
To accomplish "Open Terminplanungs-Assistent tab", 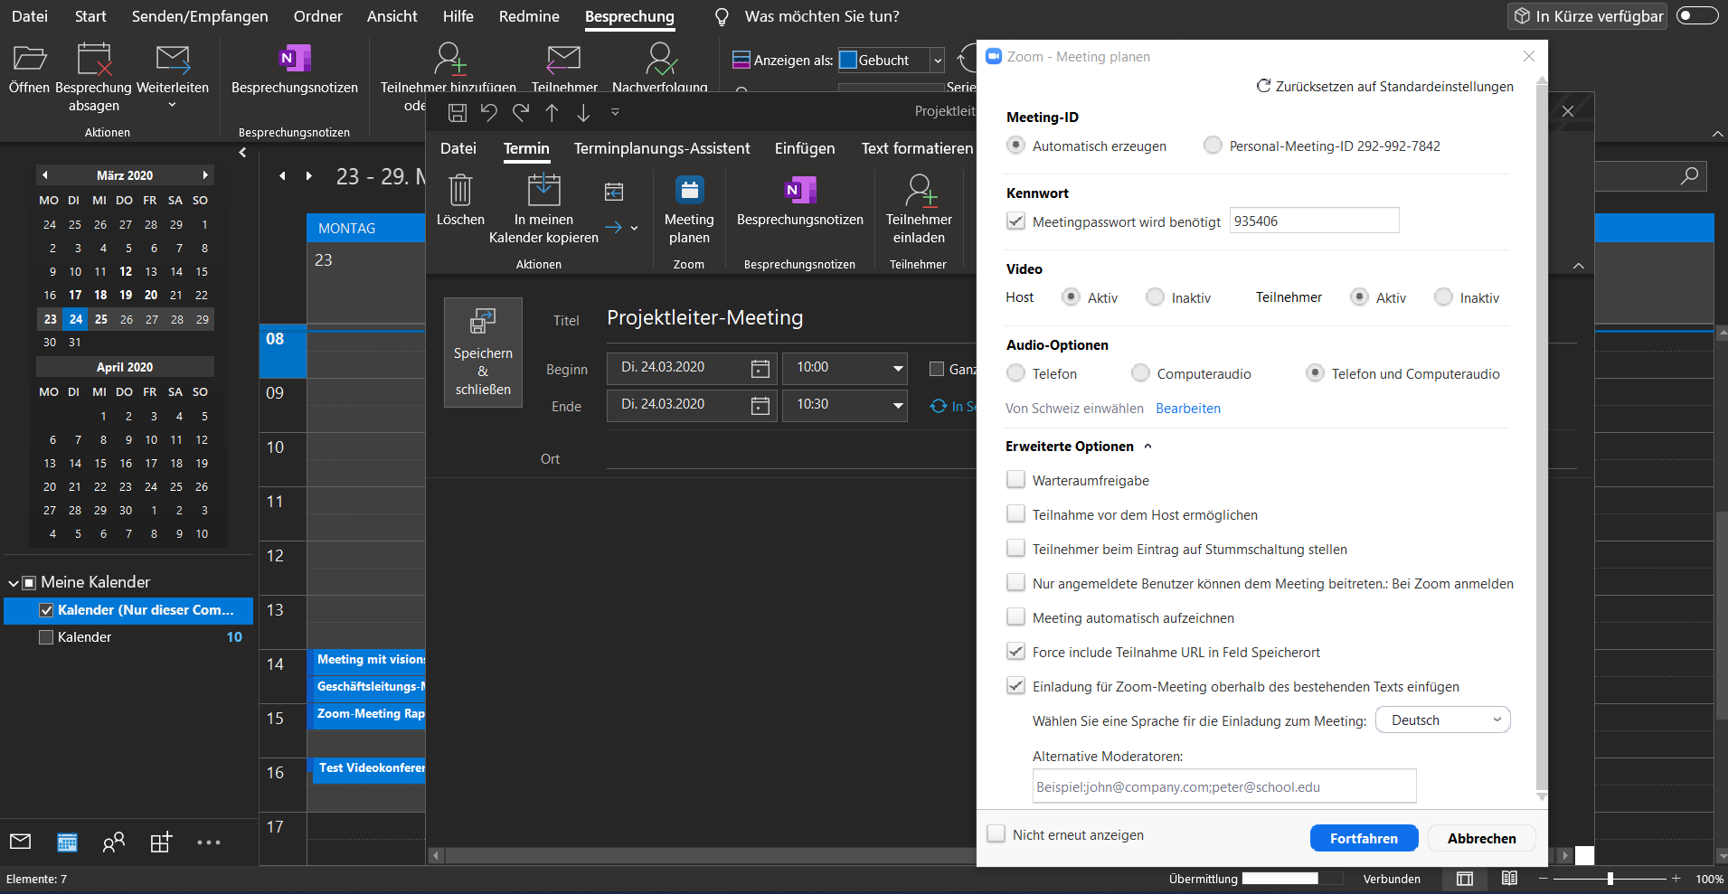I will (661, 148).
